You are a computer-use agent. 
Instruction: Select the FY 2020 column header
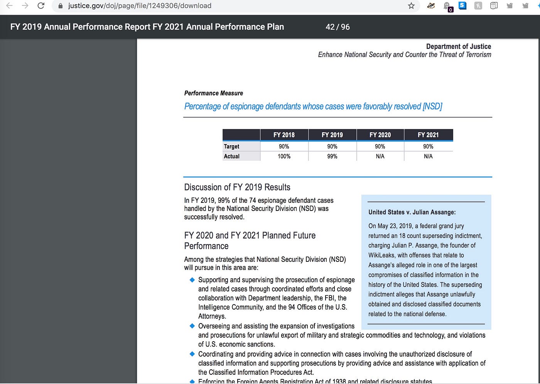380,135
